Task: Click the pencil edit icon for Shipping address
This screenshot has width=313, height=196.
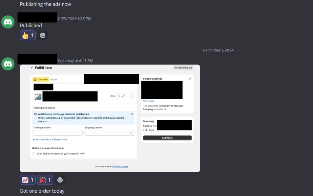Action: pyautogui.click(x=190, y=79)
